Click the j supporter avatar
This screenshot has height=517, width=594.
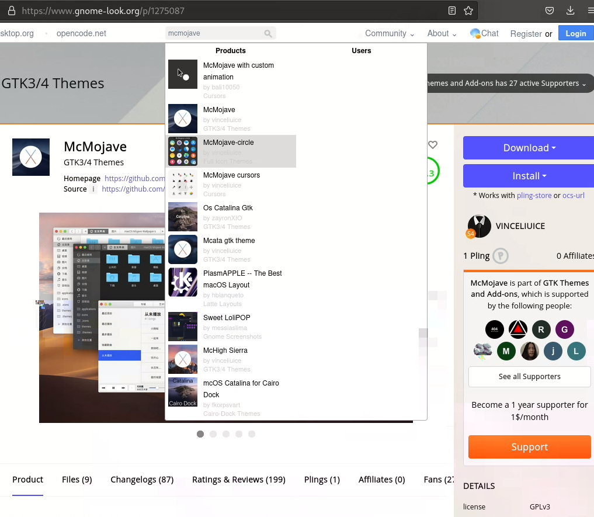tap(553, 351)
